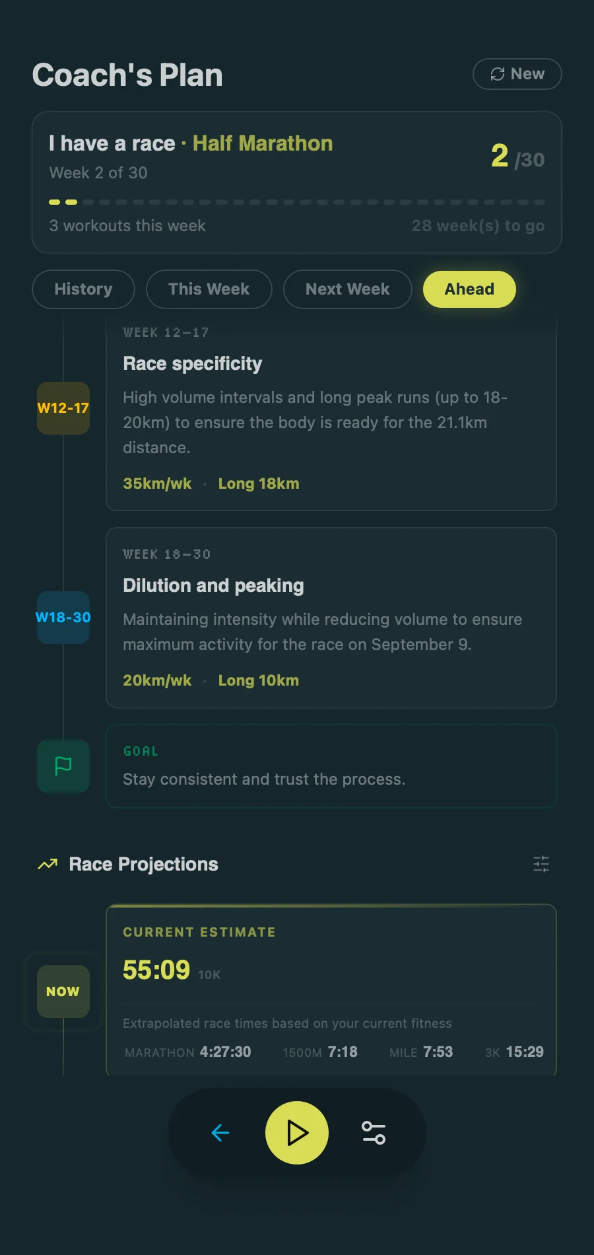
Task: Switch to the Next Week tab
Action: click(347, 289)
